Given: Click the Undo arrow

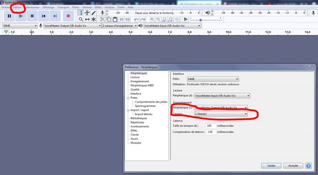Looking at the screenshot, I should coord(136,19).
